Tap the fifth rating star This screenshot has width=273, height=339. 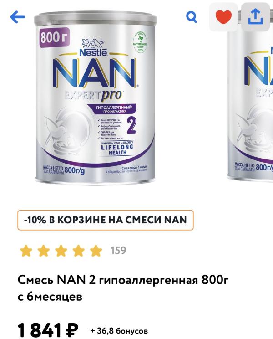point(96,251)
